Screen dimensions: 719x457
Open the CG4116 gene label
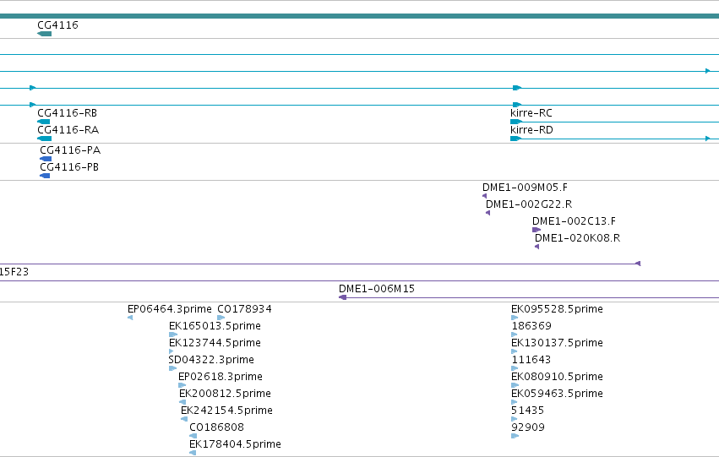pyautogui.click(x=57, y=24)
